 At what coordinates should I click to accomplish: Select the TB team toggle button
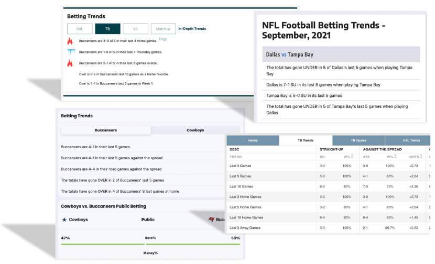click(107, 29)
